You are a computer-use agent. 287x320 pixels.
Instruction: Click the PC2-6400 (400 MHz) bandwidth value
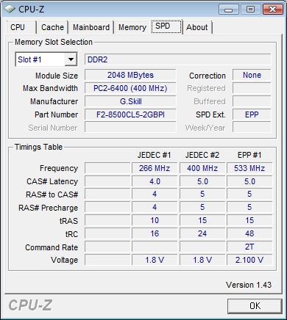(x=130, y=88)
